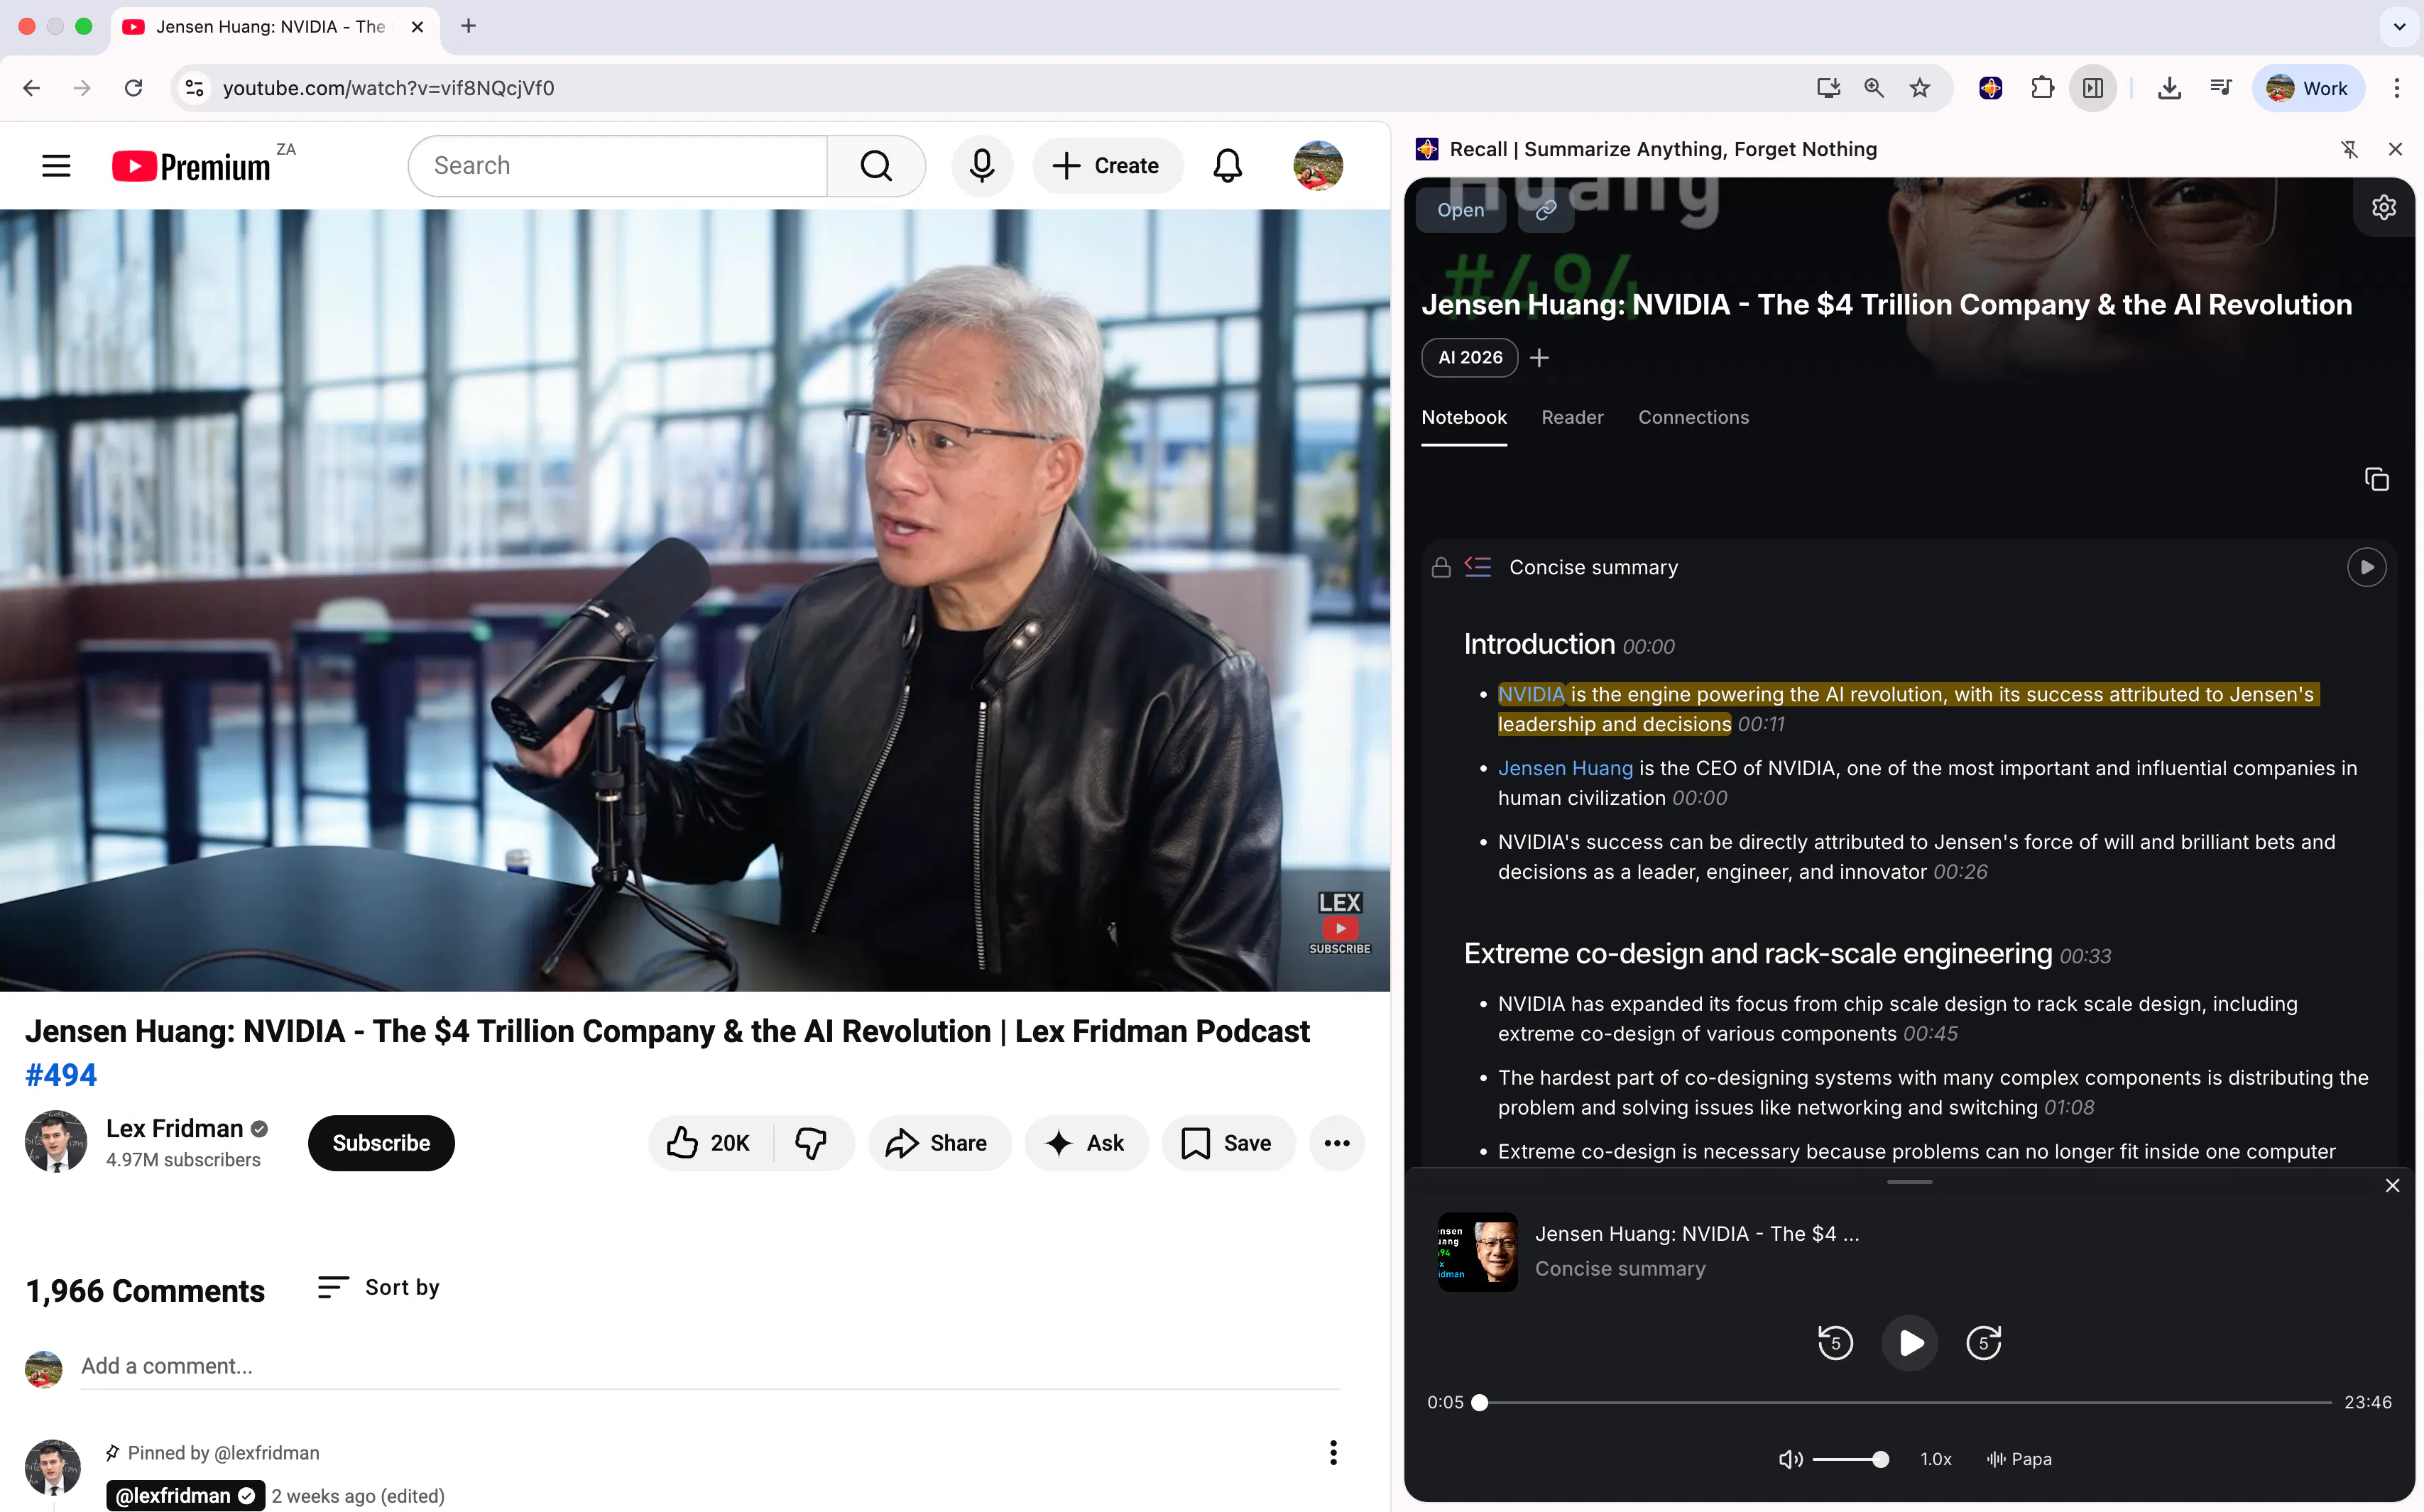This screenshot has height=1512, width=2424.
Task: Click the YouTube voice search microphone
Action: [981, 165]
